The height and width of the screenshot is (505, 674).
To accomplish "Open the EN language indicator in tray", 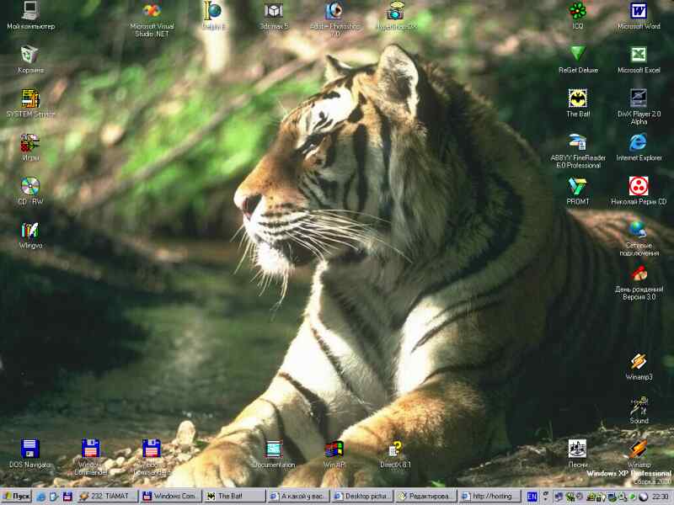I will [532, 497].
